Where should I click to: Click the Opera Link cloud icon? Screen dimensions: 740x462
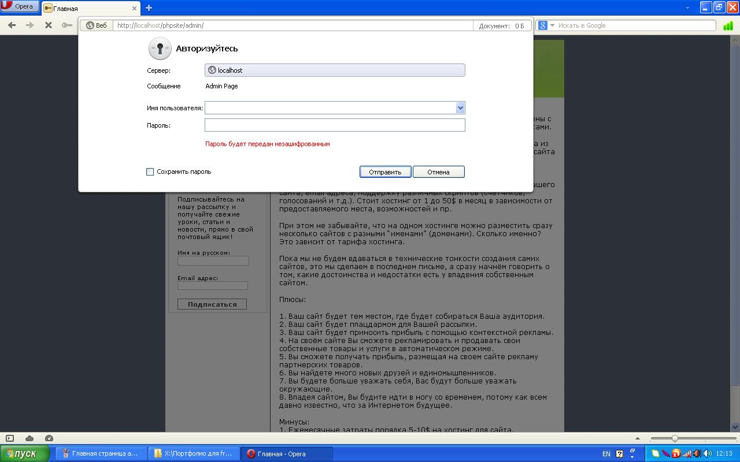[29, 438]
